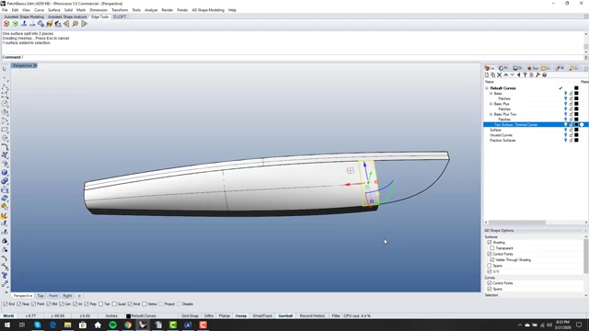Click color swatch of the Practice Surfaces layer

pyautogui.click(x=576, y=141)
